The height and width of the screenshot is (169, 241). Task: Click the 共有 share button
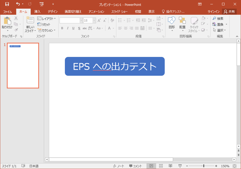(229, 12)
